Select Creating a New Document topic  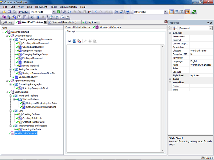pyautogui.click(x=35, y=43)
